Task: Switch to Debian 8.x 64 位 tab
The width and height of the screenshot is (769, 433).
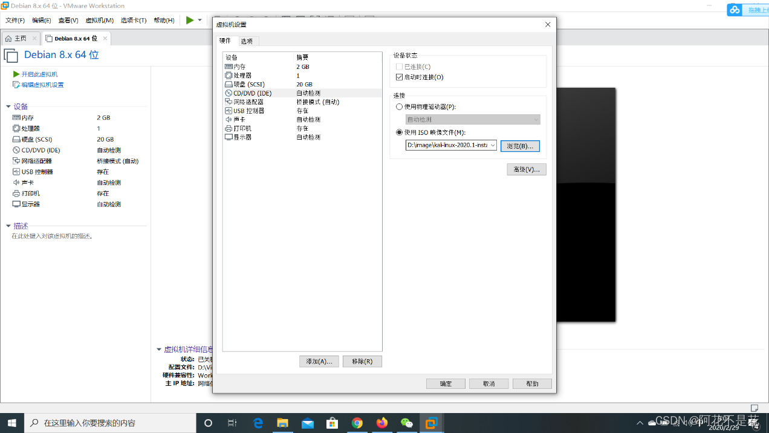Action: point(76,38)
